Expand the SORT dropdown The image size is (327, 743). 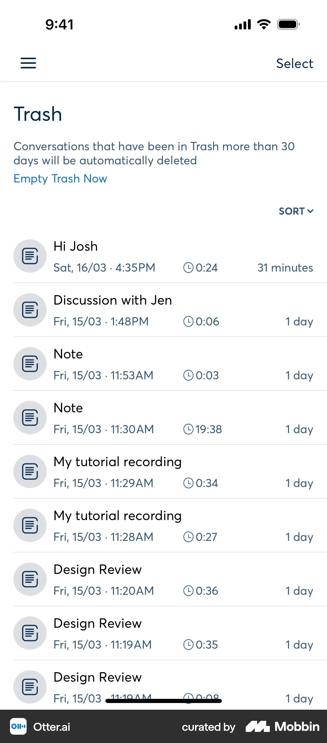pos(296,211)
